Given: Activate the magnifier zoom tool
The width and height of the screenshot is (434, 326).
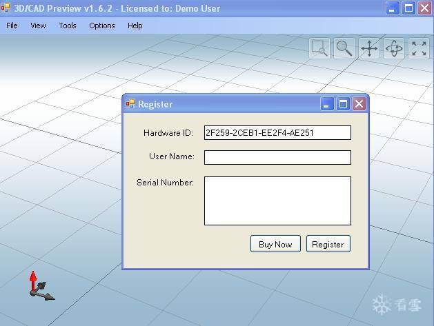Looking at the screenshot, I should (x=344, y=48).
